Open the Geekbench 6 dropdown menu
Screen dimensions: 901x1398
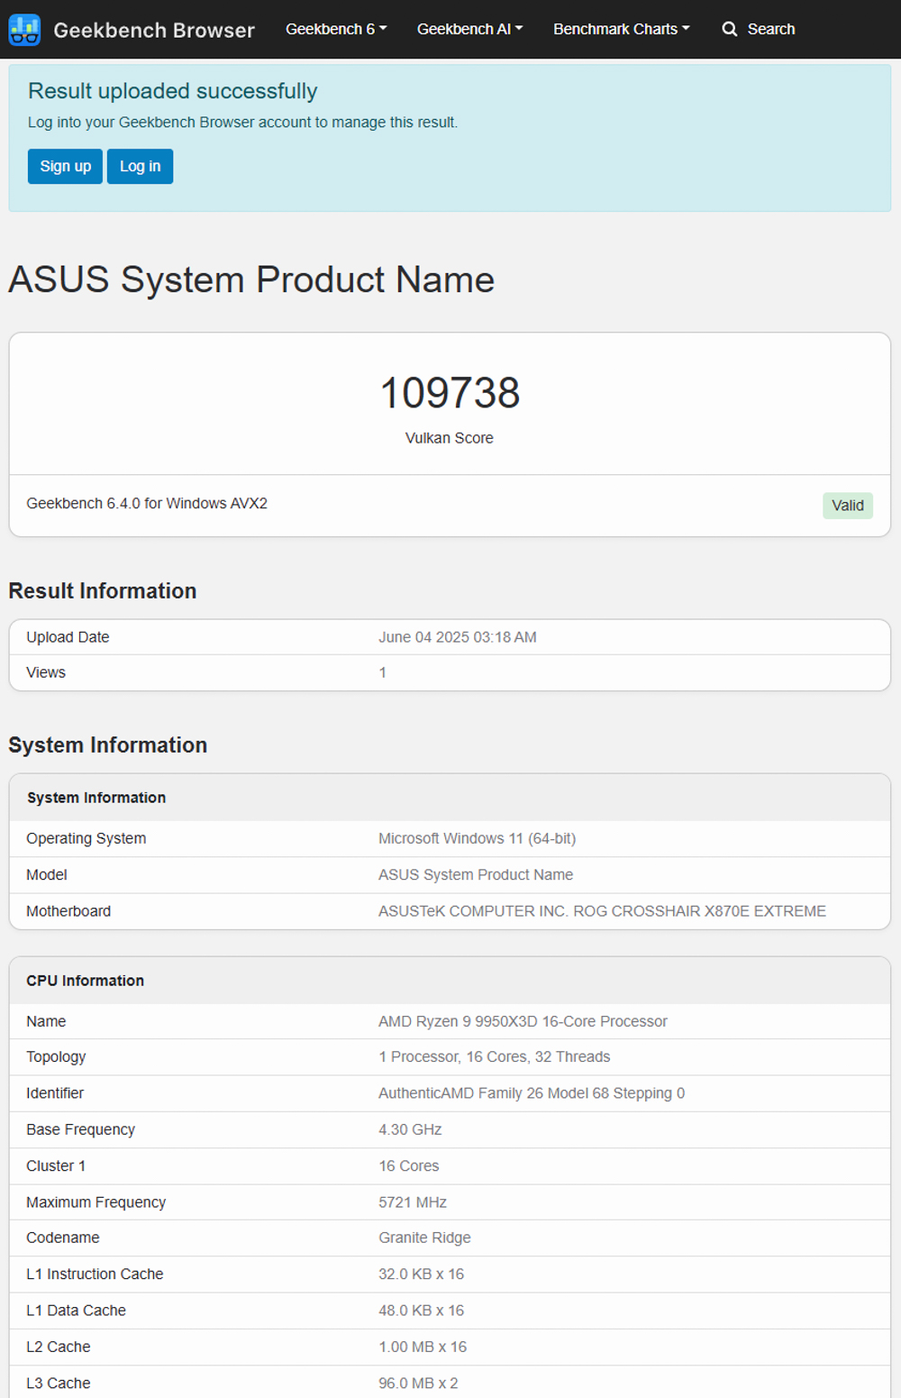[336, 29]
